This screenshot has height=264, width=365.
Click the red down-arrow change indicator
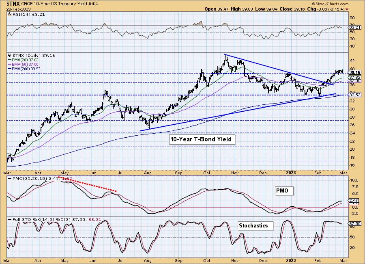tap(347, 9)
